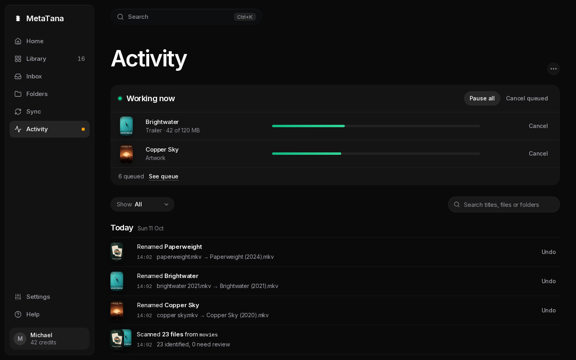Viewport: 576px width, 360px height.
Task: Click 'Sun 11 Oct' date text
Action: [x=150, y=228]
